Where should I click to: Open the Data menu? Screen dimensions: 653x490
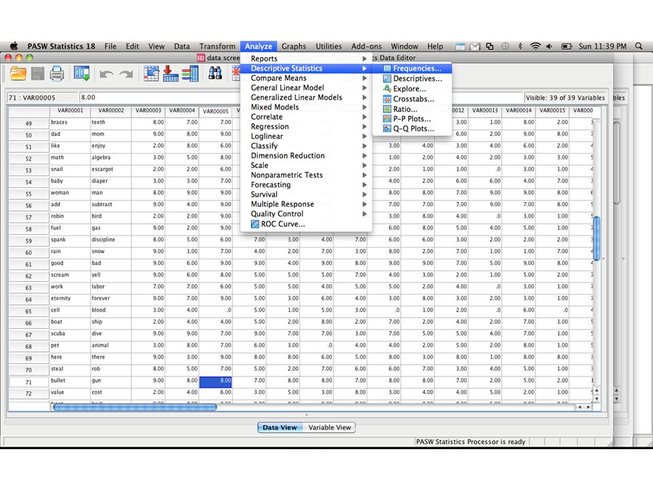[182, 46]
